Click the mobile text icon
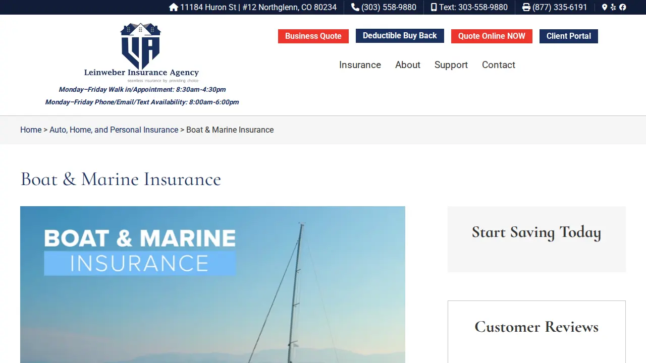 tap(434, 7)
